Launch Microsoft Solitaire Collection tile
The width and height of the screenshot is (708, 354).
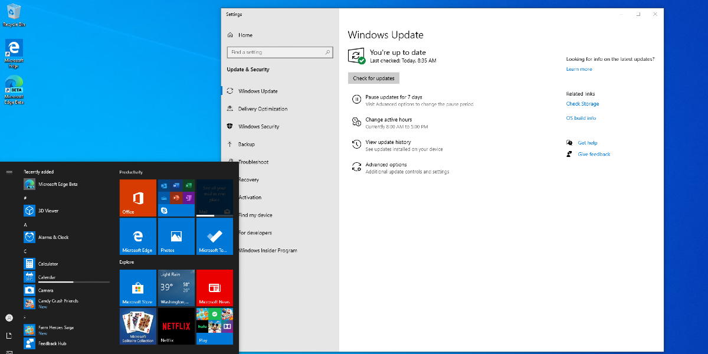pyautogui.click(x=138, y=326)
